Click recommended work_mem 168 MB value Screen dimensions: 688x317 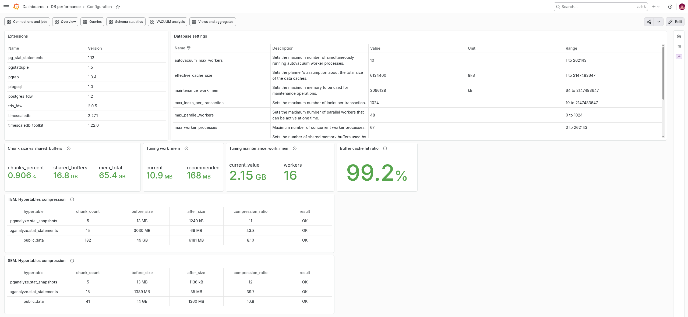[x=199, y=176]
